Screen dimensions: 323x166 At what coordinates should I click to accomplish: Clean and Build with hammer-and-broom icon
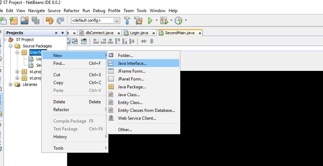[138, 20]
